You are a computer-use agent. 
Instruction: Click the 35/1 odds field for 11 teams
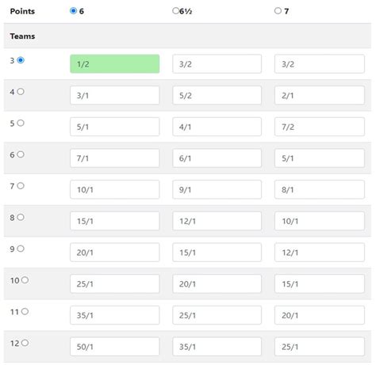(115, 315)
